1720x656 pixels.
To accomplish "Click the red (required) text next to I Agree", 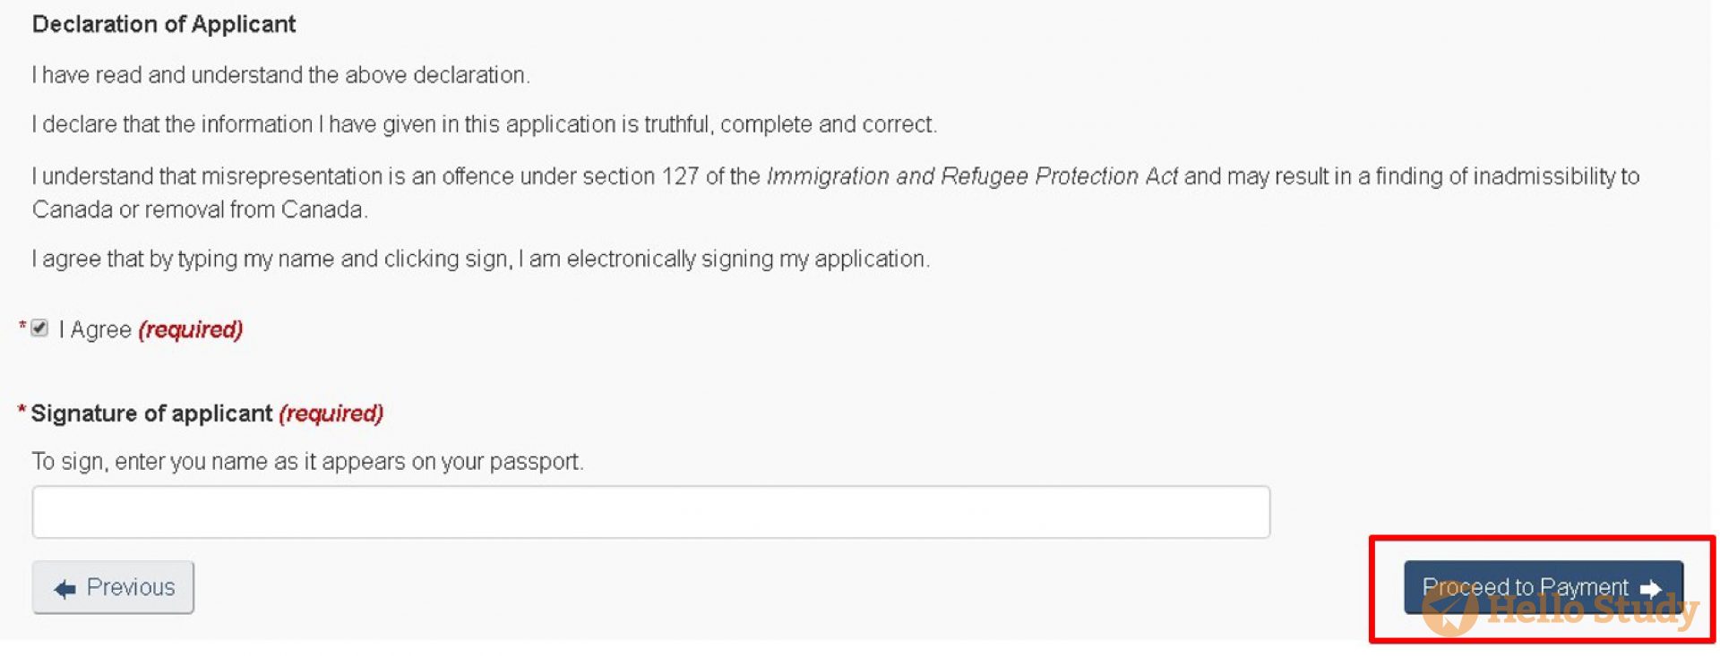I will pos(190,329).
